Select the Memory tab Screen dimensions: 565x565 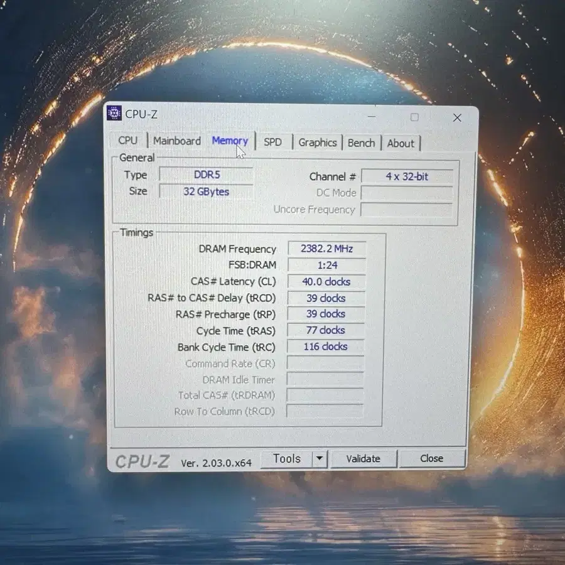[230, 141]
